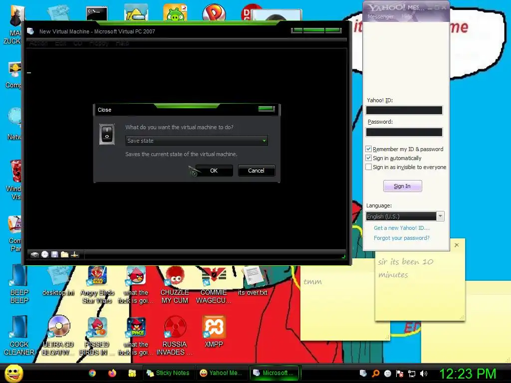Select the green pig Bad Piggies desktop icon

tap(175, 13)
